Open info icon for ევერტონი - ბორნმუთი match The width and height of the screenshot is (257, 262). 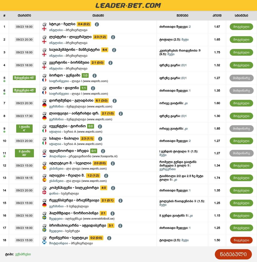coord(111,63)
